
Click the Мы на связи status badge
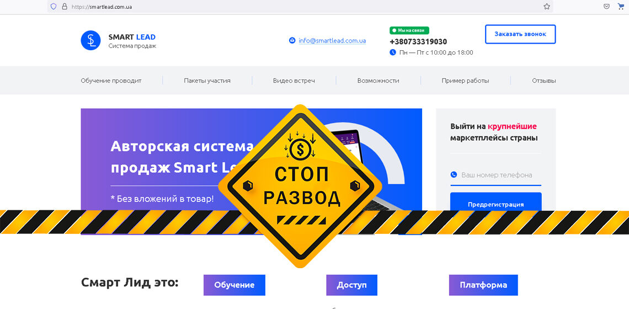click(409, 30)
